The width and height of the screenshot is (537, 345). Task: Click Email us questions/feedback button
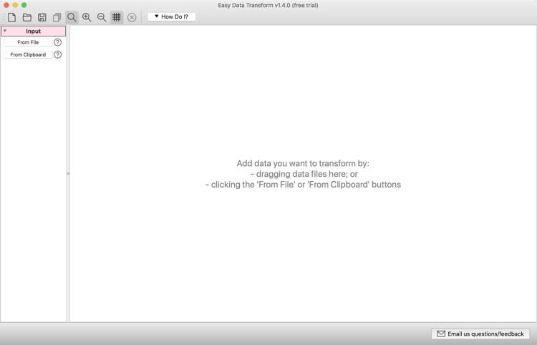click(480, 334)
